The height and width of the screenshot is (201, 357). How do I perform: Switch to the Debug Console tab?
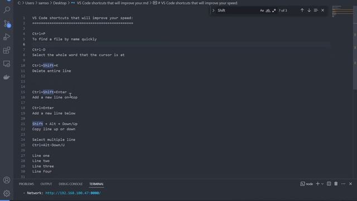point(71,184)
